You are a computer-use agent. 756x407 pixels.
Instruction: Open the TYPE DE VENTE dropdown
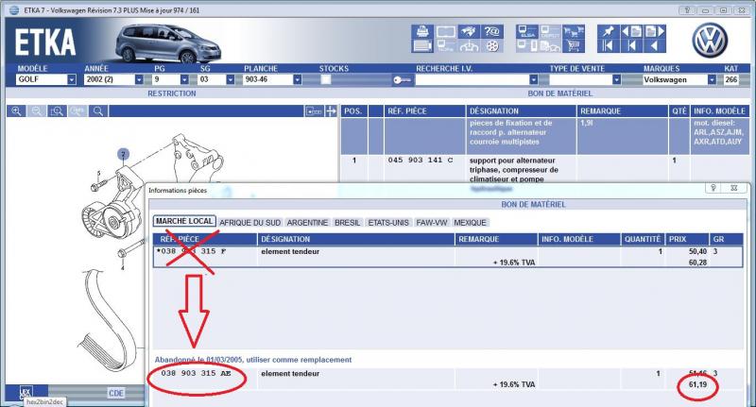click(x=616, y=79)
